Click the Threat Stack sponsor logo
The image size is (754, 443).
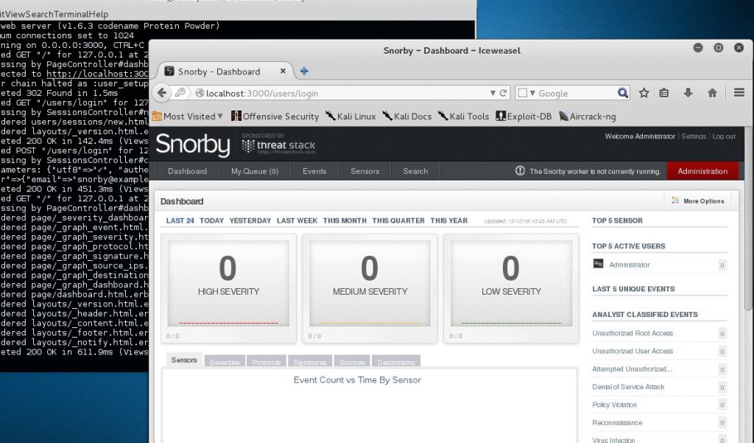click(x=278, y=144)
